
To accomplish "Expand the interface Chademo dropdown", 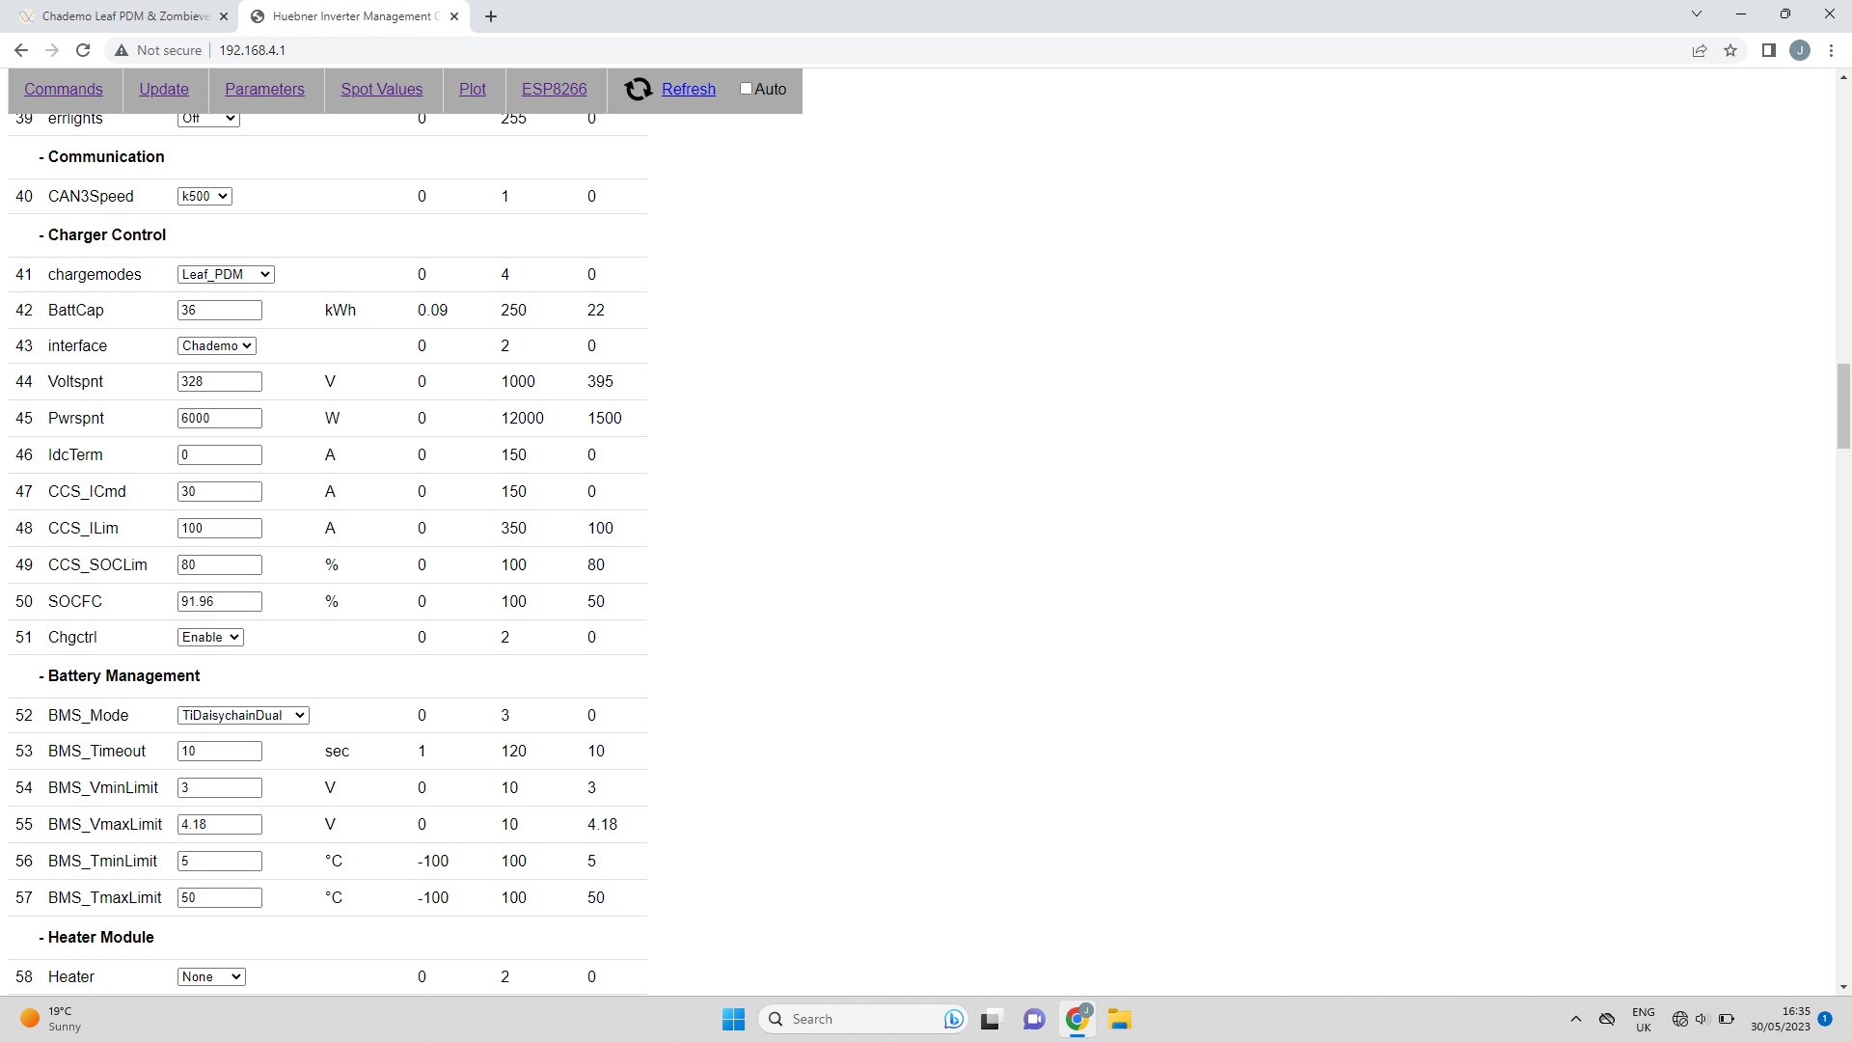I will 217,346.
